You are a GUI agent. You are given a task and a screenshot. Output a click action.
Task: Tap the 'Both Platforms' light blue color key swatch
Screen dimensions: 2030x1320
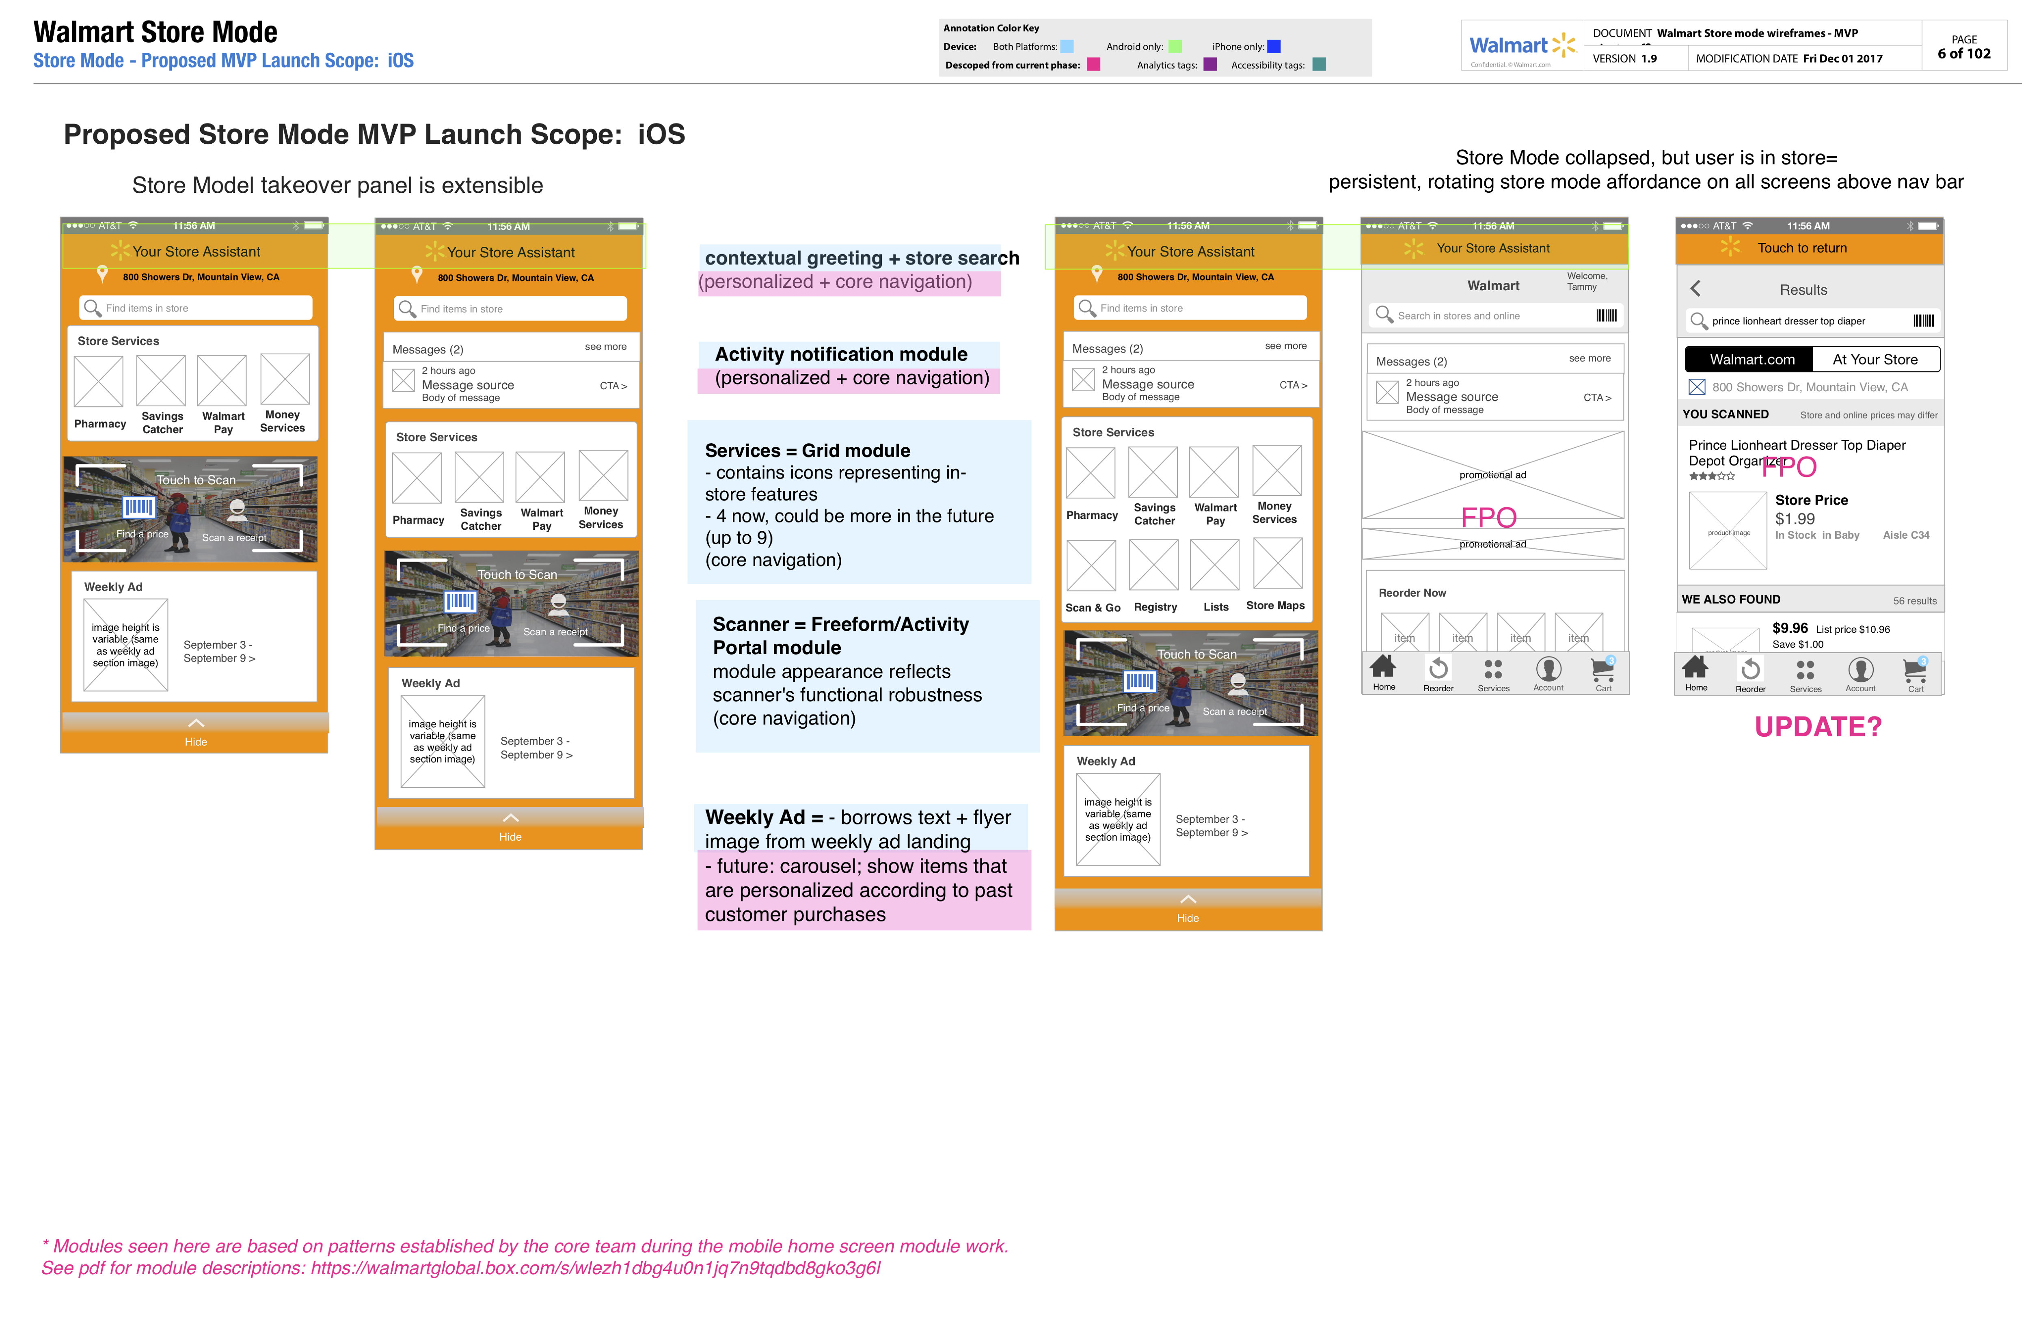click(x=1066, y=47)
